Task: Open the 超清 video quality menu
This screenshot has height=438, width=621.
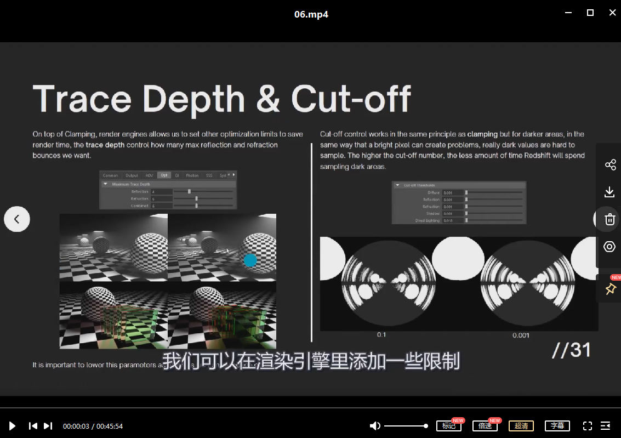Action: 521,426
